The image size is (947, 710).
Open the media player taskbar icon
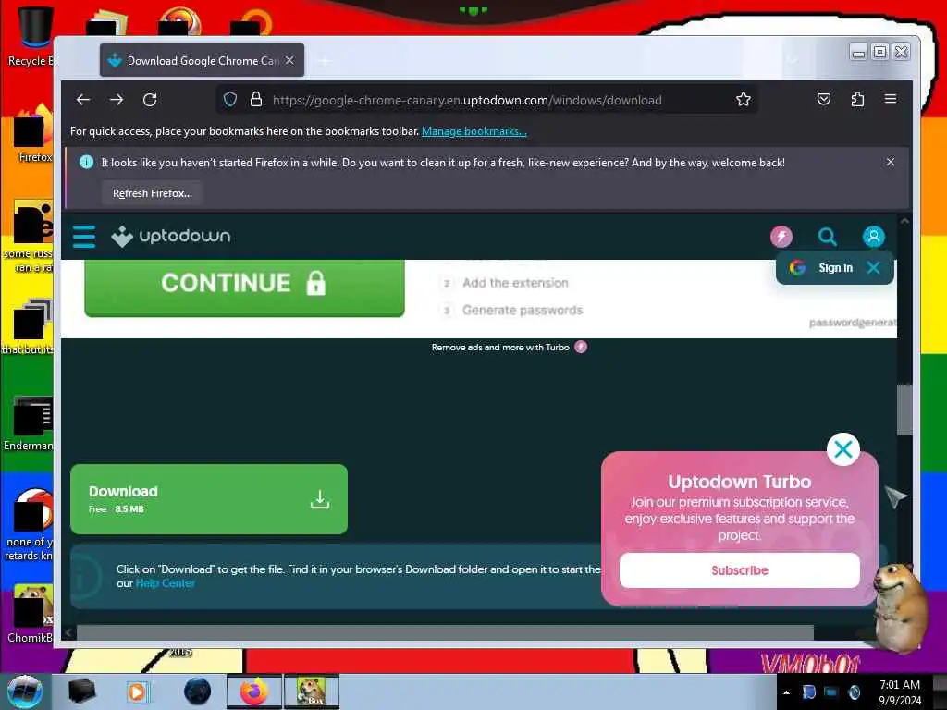point(138,692)
